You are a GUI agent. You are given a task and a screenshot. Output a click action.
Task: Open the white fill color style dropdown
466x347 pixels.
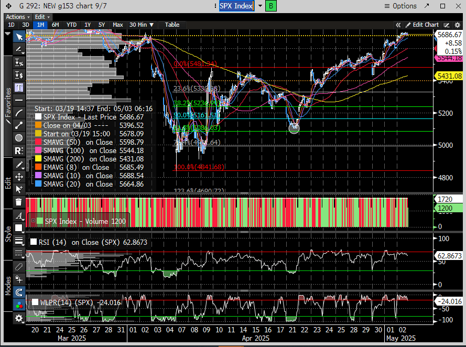19,228
